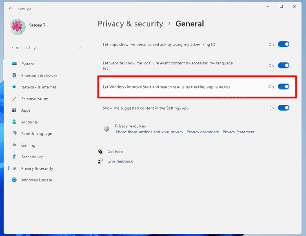Toggle suggested content in Settings app
This screenshot has height=236, width=306.
[284, 108]
